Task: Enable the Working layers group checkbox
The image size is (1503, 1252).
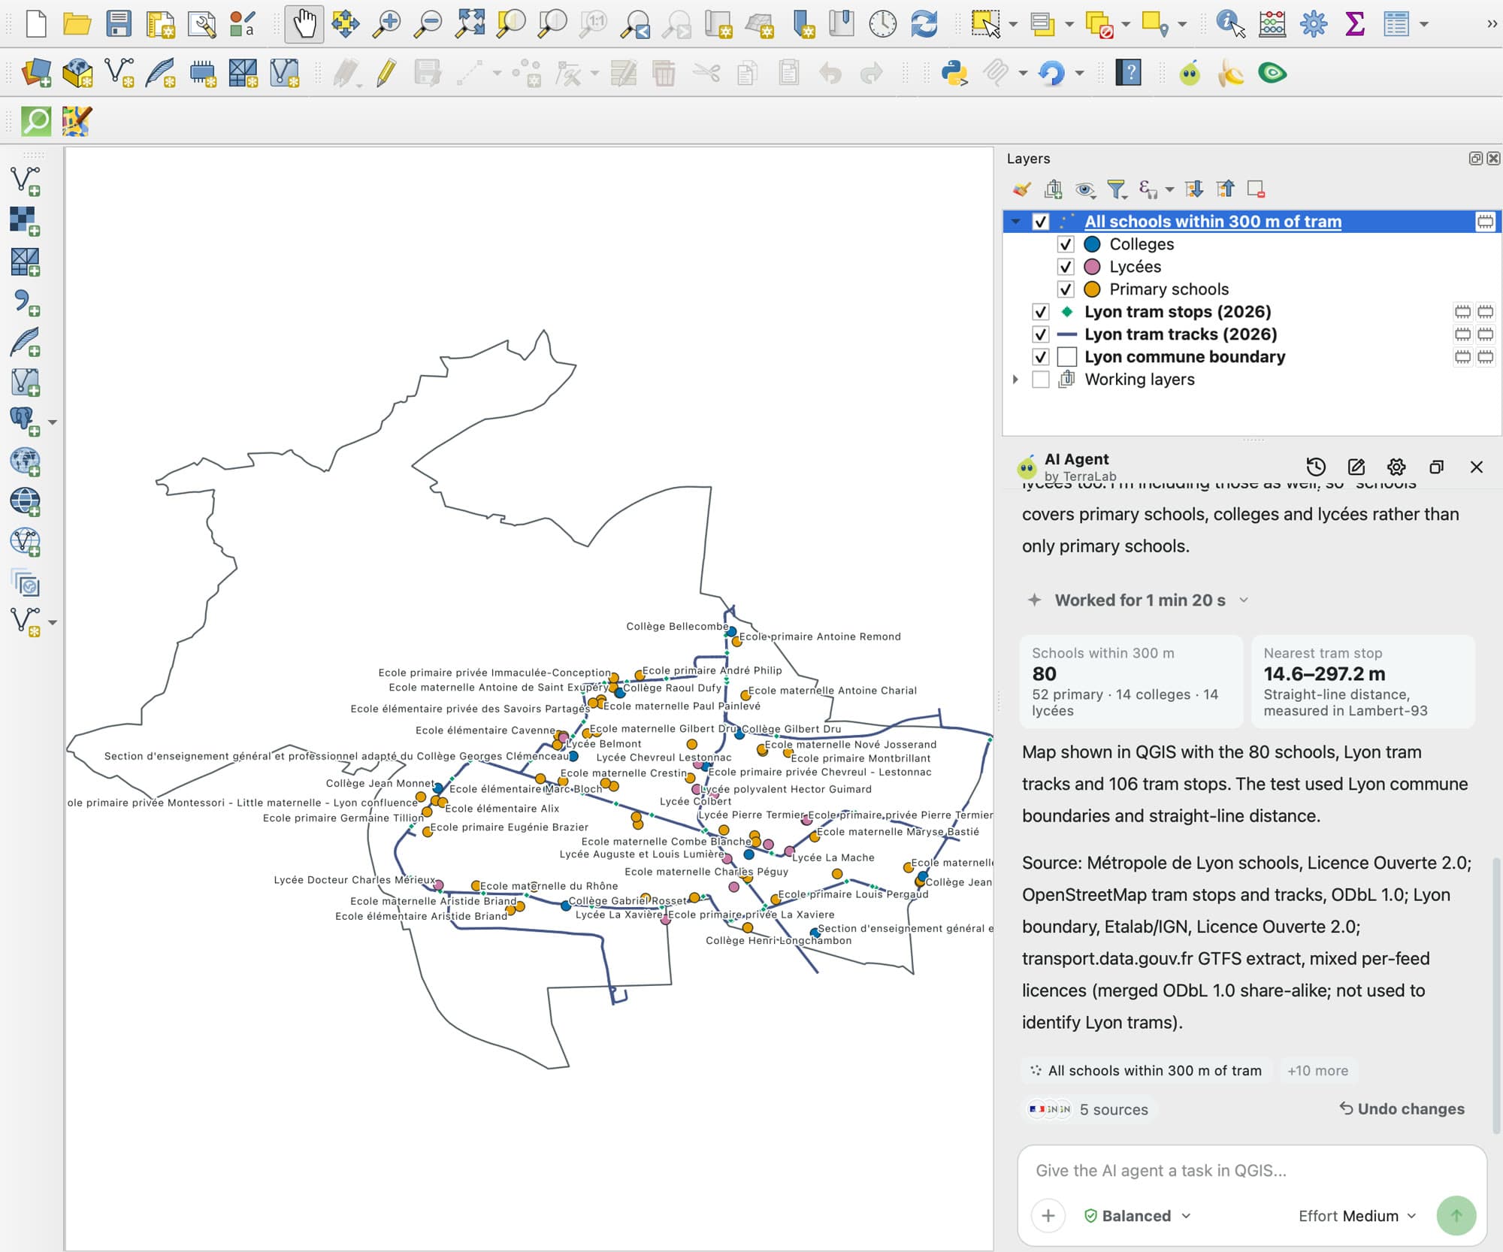Action: coord(1040,380)
